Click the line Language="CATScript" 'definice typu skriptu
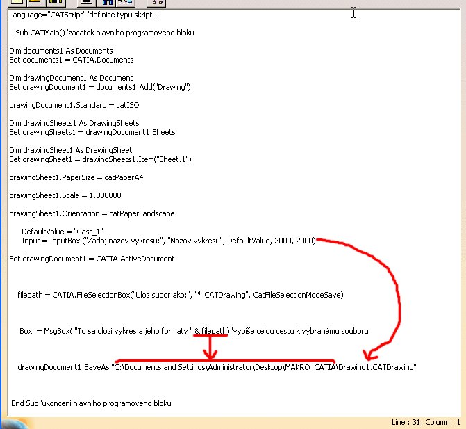 pyautogui.click(x=83, y=15)
